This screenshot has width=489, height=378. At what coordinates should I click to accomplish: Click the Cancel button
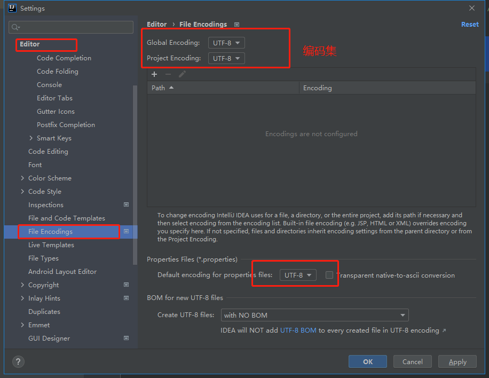tap(412, 361)
